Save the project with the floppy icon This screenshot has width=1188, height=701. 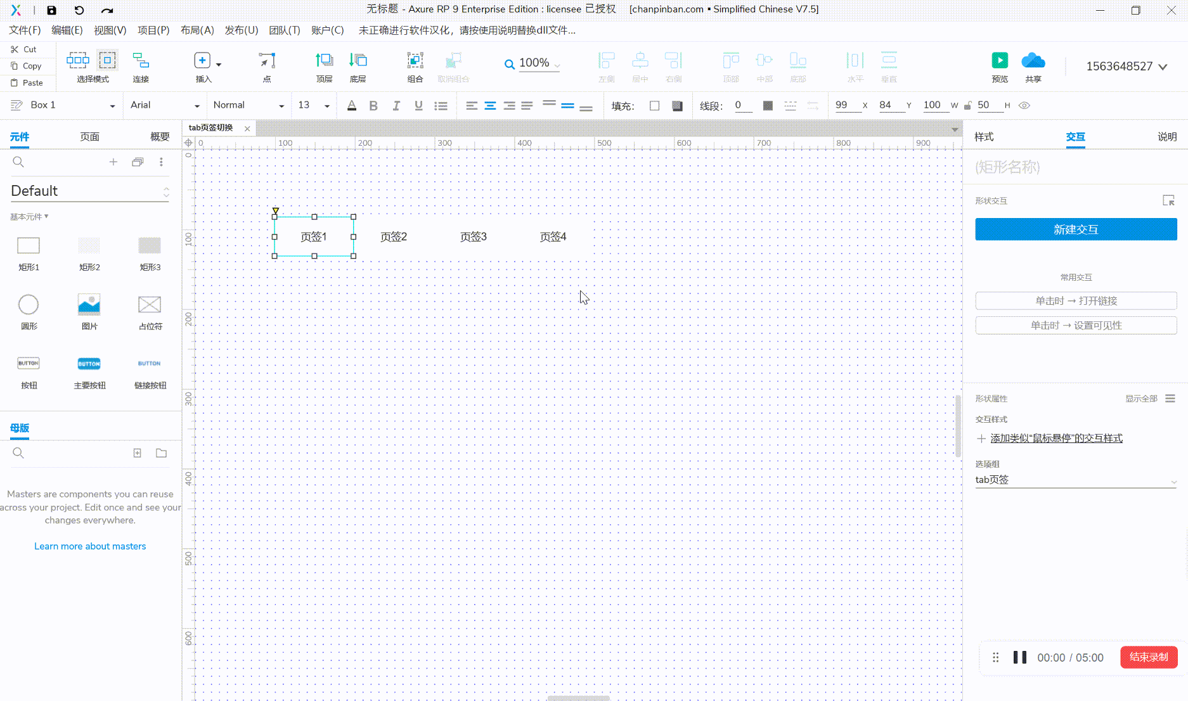tap(52, 10)
